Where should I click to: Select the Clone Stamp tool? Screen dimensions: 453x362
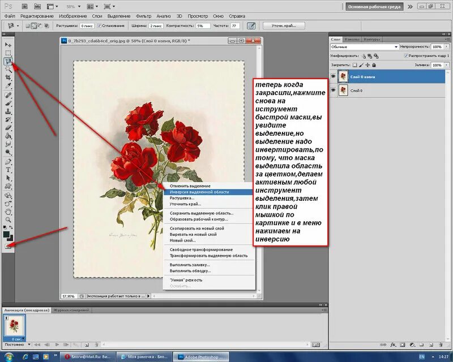pyautogui.click(x=8, y=111)
